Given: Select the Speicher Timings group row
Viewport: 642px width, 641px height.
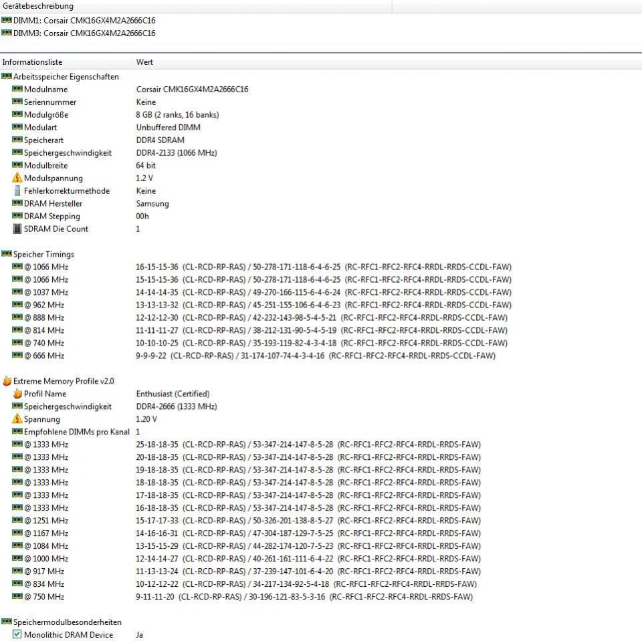Looking at the screenshot, I should [x=44, y=254].
